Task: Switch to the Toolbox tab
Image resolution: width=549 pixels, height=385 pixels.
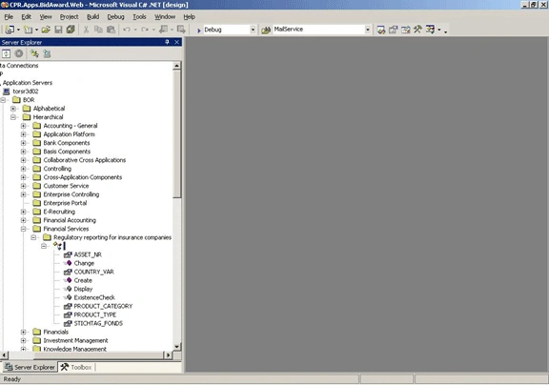Action: tap(76, 367)
